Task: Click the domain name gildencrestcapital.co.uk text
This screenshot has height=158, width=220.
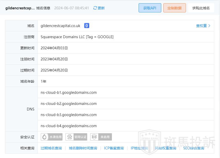Action: tap(60, 26)
